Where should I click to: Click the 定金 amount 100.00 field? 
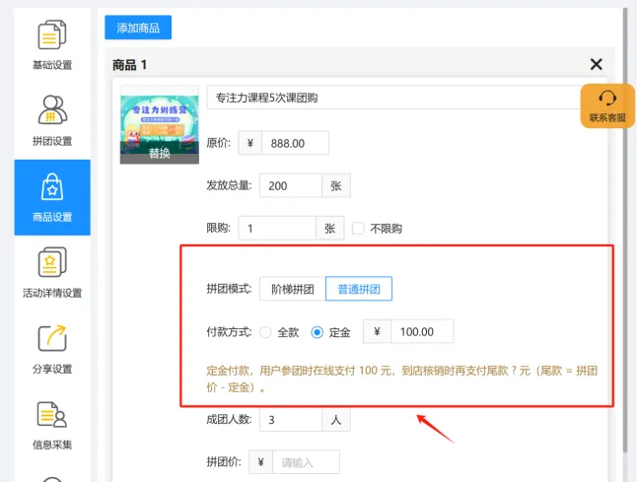coord(421,332)
